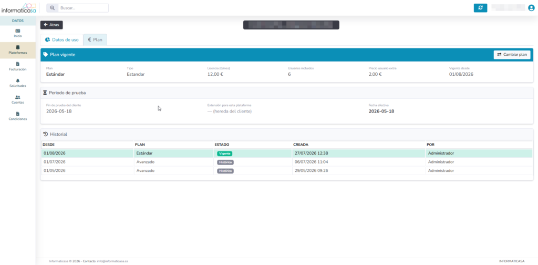Image resolution: width=538 pixels, height=265 pixels.
Task: Click the tag icon beside Plan vigente
Action: coord(46,55)
